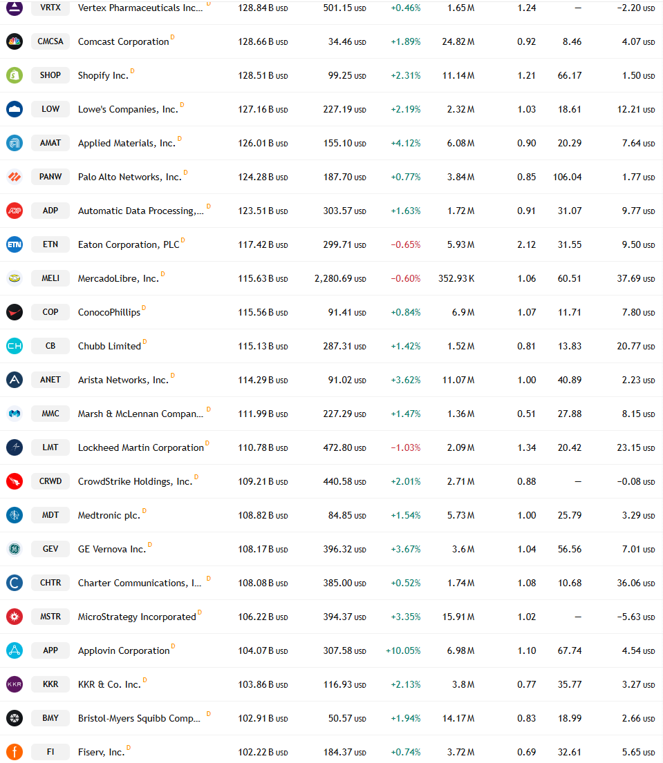Click the MicroStrategy red logo icon
Screen dimensions: 663x763
[15, 617]
